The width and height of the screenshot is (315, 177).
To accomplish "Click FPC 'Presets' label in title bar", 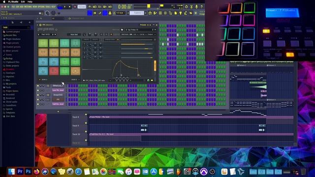I will (x=143, y=25).
